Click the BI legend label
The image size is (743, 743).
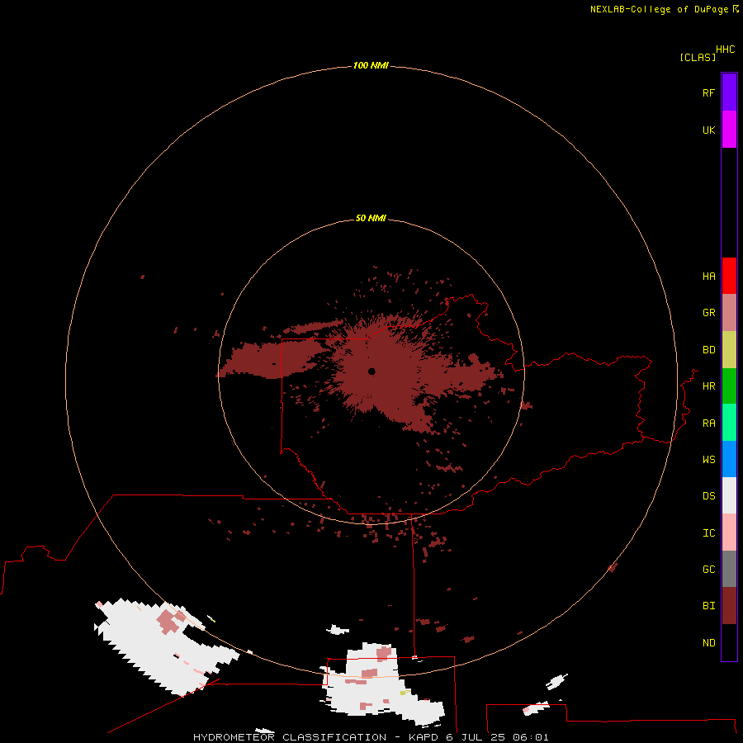tap(708, 606)
